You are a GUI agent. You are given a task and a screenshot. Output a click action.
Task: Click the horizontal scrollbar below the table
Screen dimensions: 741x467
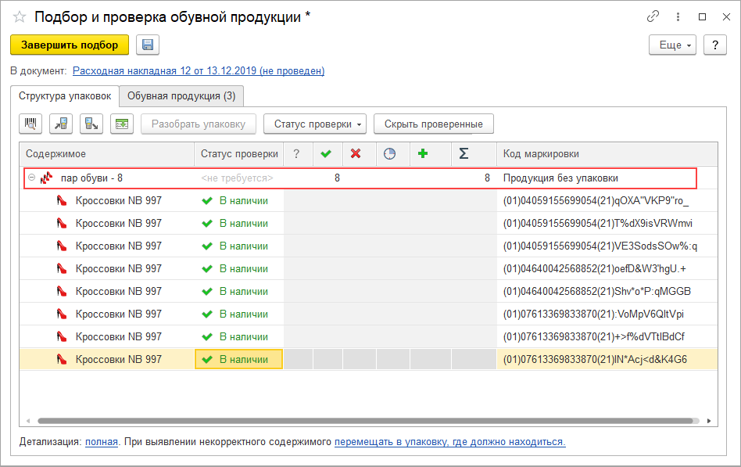pyautogui.click(x=367, y=421)
